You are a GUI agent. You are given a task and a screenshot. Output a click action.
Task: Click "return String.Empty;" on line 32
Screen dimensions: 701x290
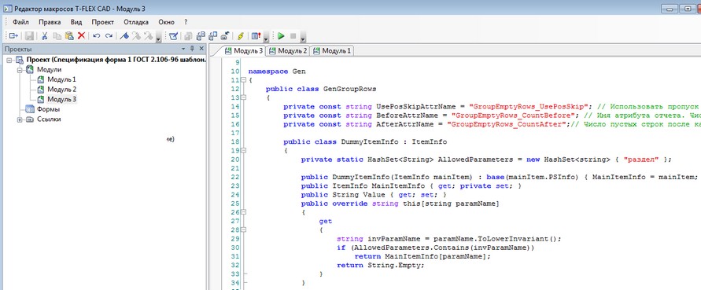(380, 265)
